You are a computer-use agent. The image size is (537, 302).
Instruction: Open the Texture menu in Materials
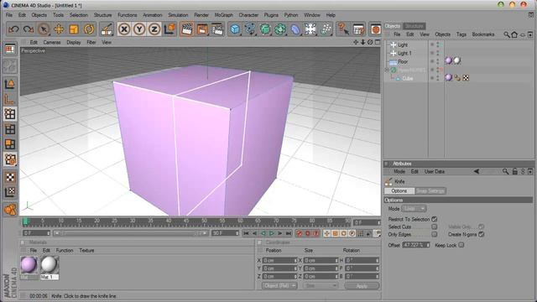(x=86, y=251)
